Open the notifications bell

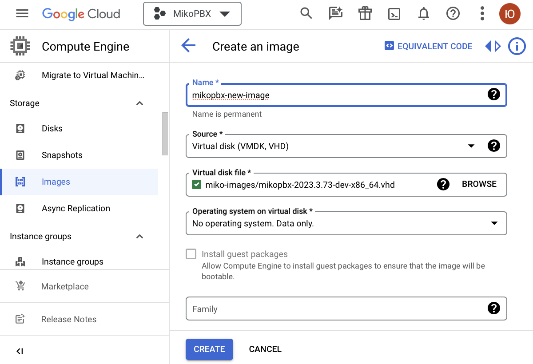tap(423, 14)
